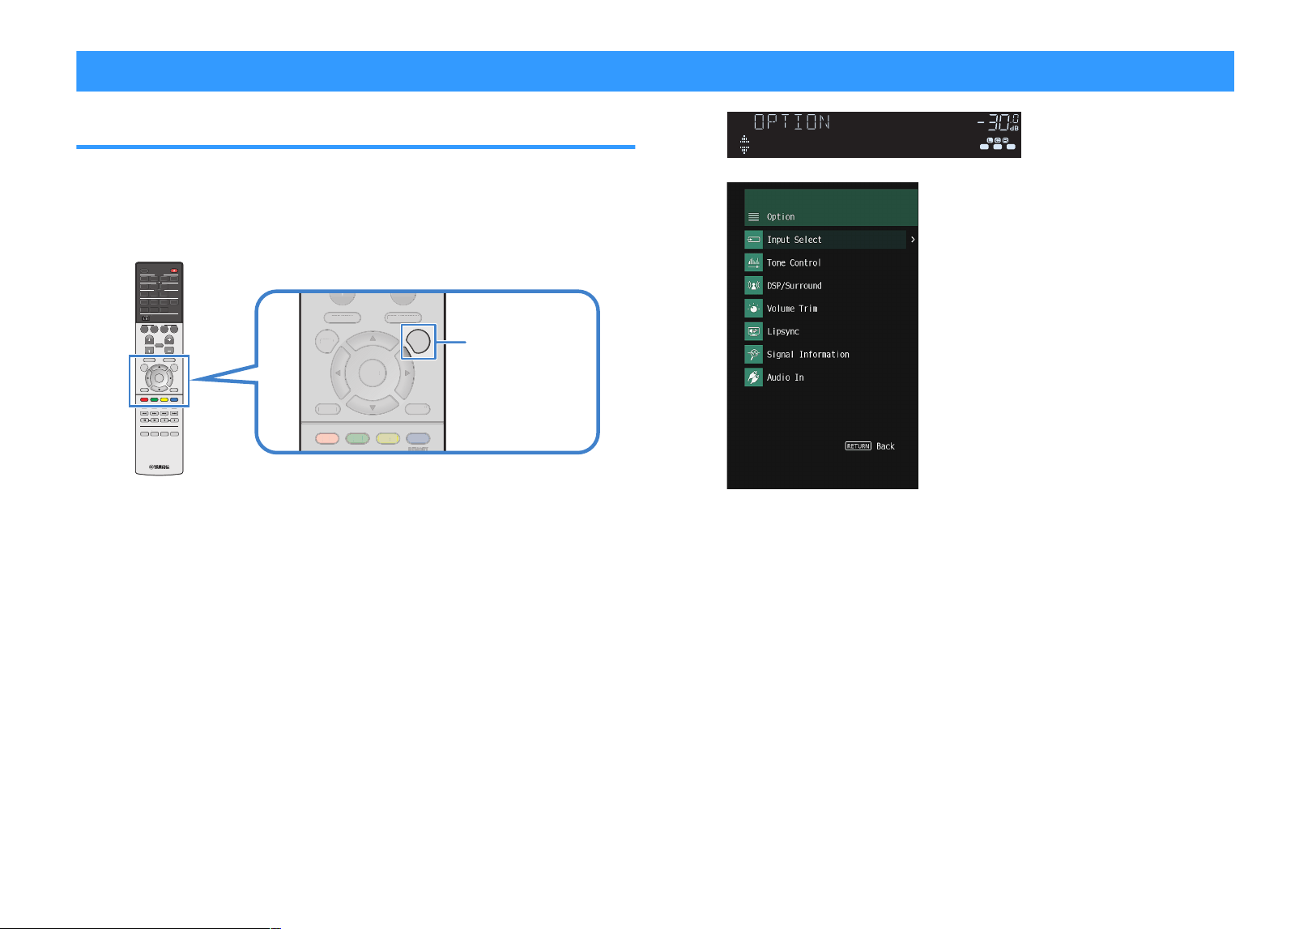The image size is (1312, 929).
Task: Click the YAMAHA logo on the small remote
Action: (159, 467)
